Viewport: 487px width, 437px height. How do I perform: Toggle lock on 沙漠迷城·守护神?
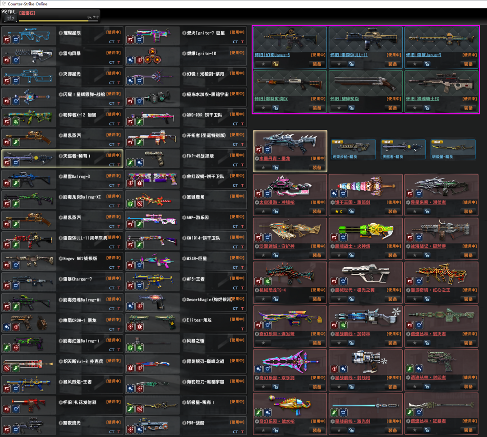click(276, 255)
